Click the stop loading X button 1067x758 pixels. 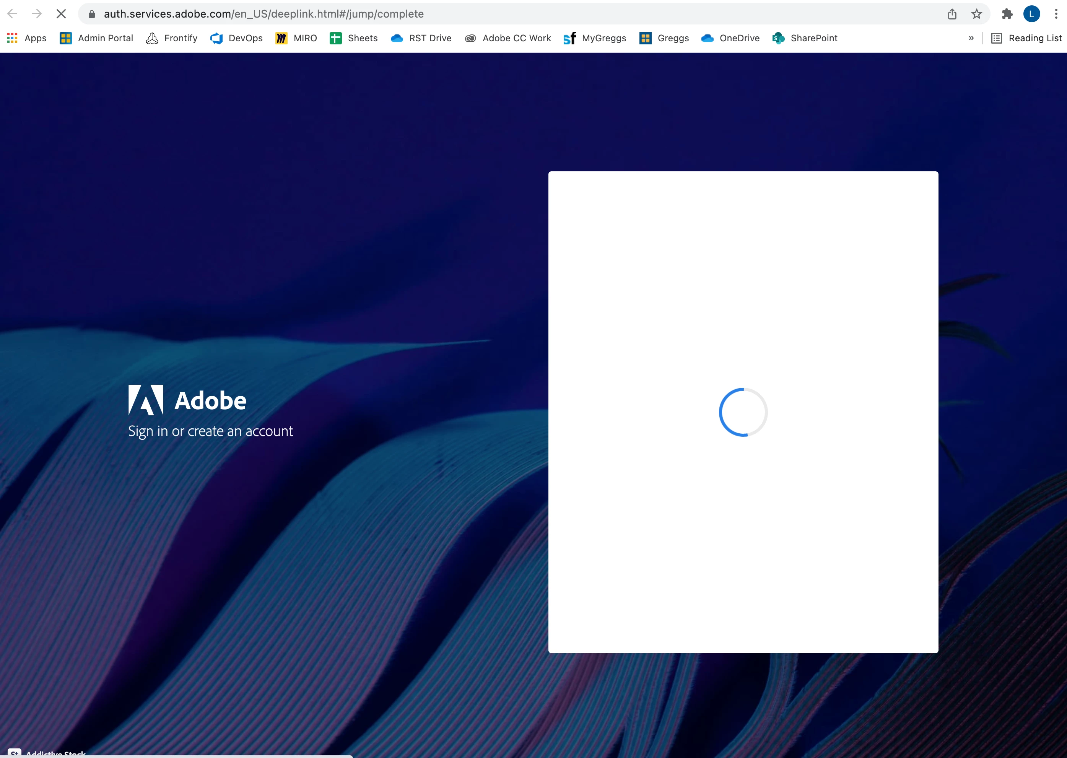(x=61, y=14)
